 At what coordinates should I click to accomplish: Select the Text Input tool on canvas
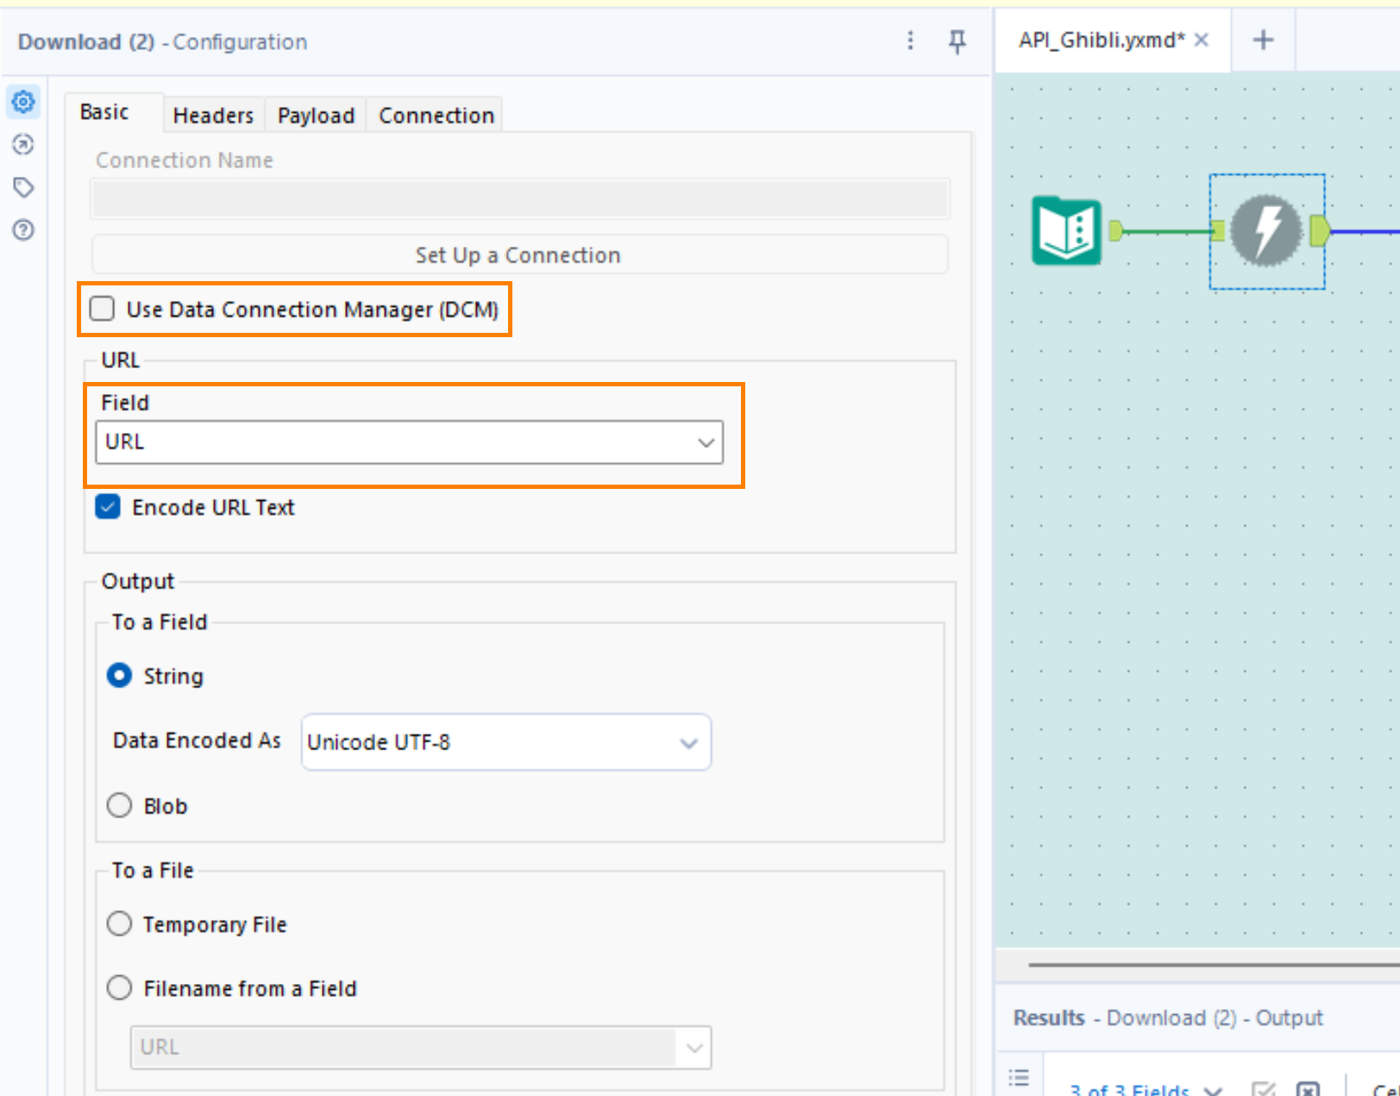tap(1066, 231)
